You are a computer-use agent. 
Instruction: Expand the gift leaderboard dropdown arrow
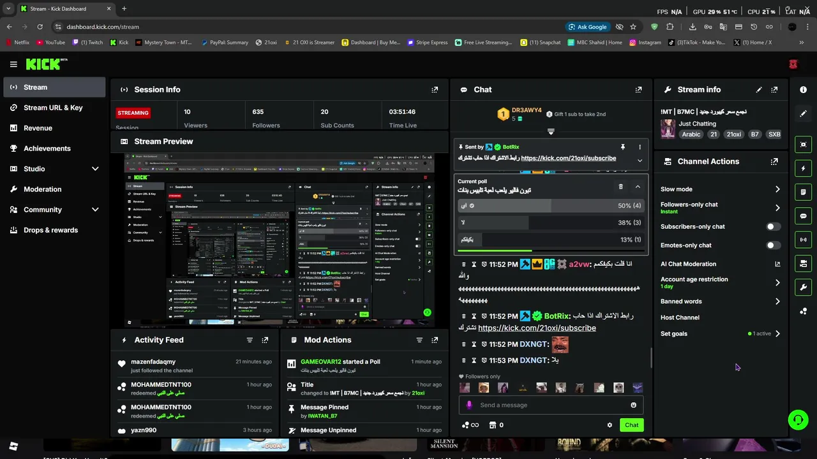pos(551,132)
